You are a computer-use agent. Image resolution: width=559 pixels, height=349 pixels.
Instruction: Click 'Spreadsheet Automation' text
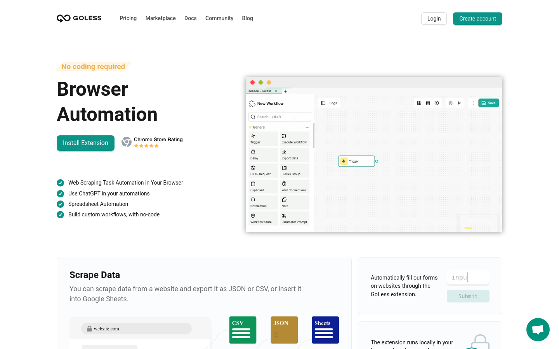98,204
